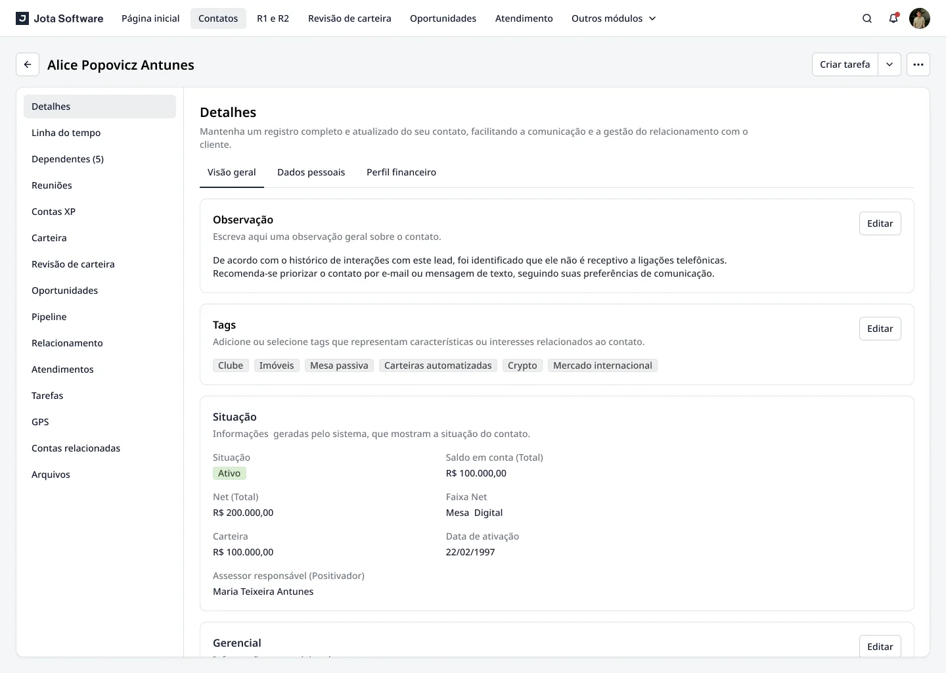The width and height of the screenshot is (946, 673).
Task: Switch to the Dados pessoais tab
Action: tap(311, 172)
